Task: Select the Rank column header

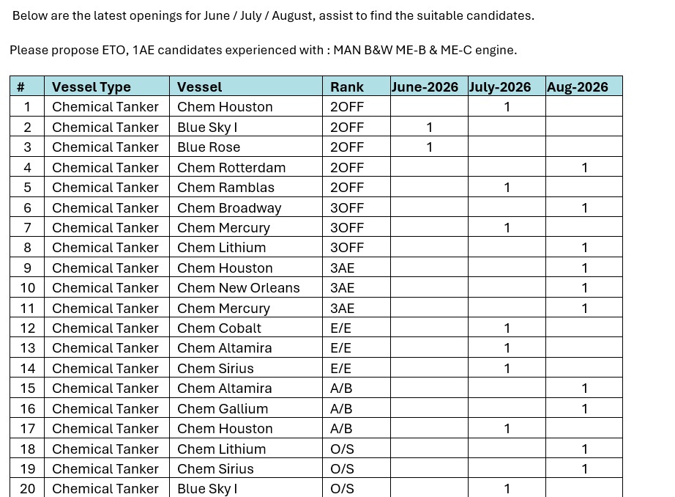Action: tap(357, 86)
